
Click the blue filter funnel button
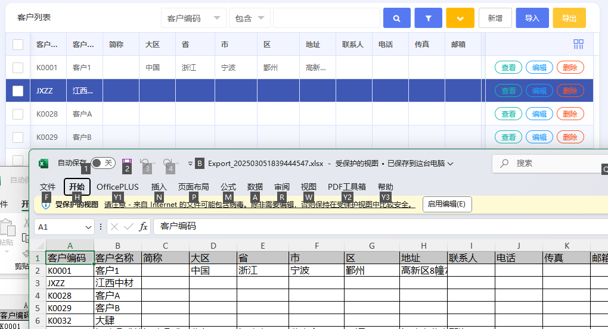point(428,18)
